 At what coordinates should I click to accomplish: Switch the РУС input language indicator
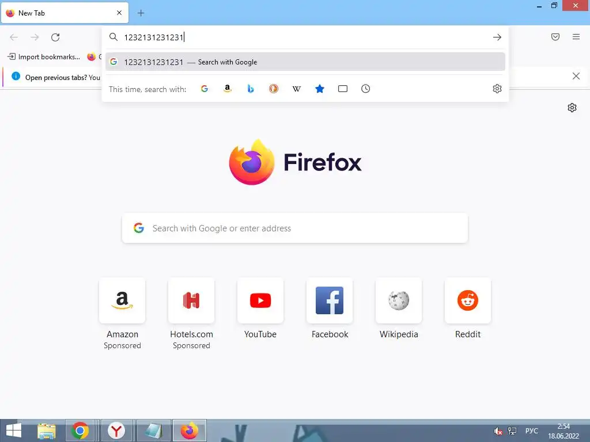(532, 430)
